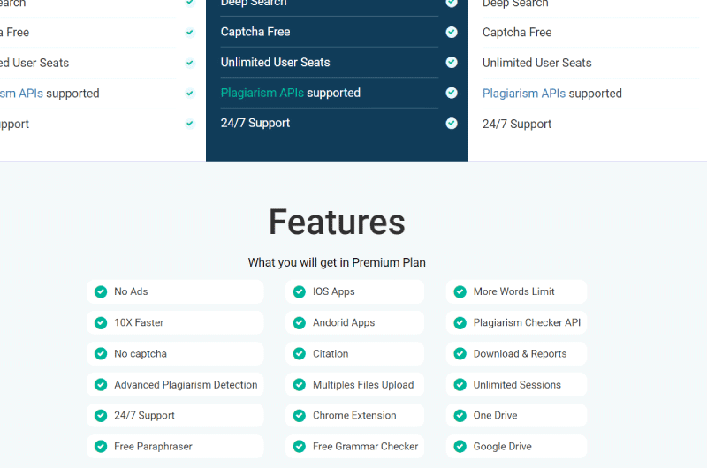707x468 pixels.
Task: Click the checkmark icon next to No Ads
Action: pos(101,292)
